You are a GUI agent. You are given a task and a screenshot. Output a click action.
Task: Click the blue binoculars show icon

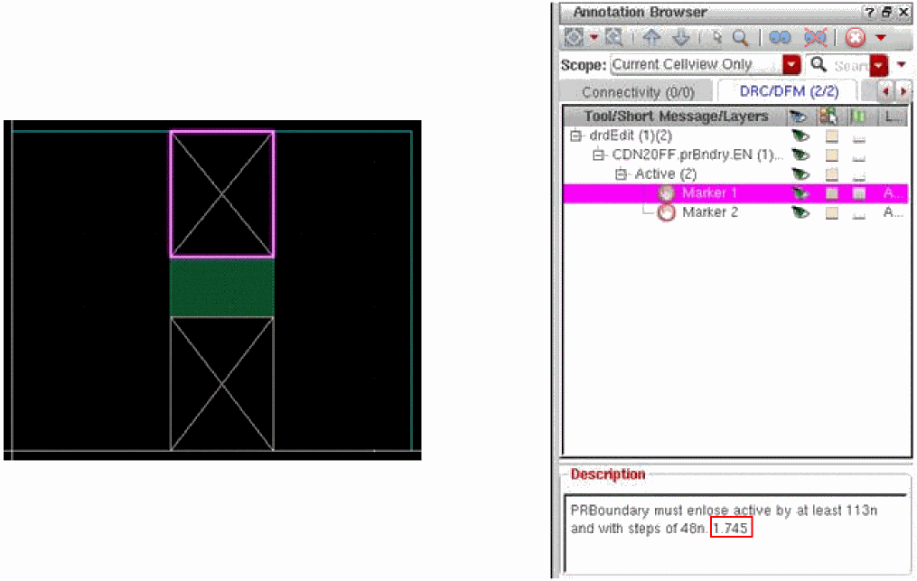click(x=780, y=38)
